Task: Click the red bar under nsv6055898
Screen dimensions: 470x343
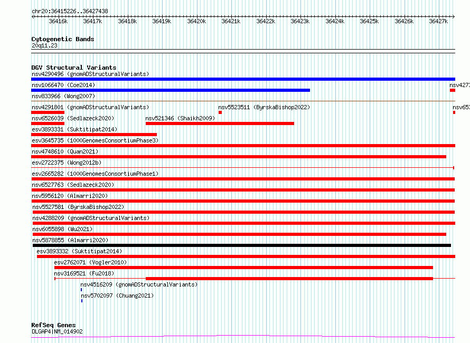Action: 239,234
